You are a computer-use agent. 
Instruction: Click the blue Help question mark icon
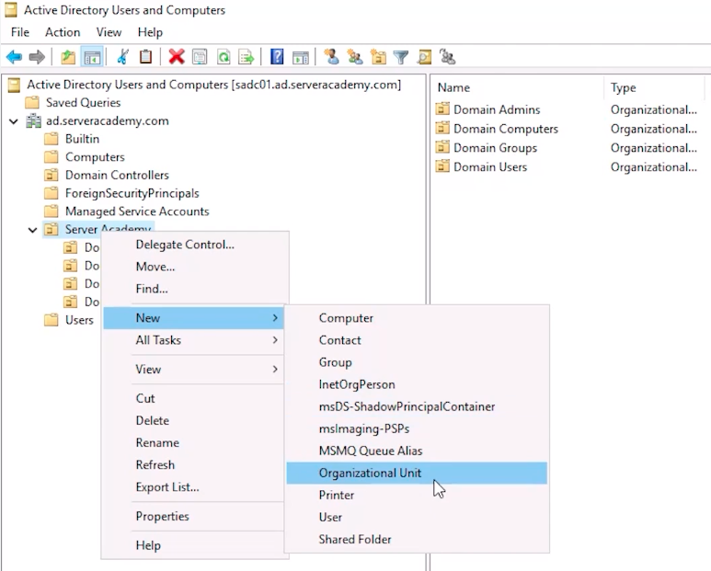(276, 57)
